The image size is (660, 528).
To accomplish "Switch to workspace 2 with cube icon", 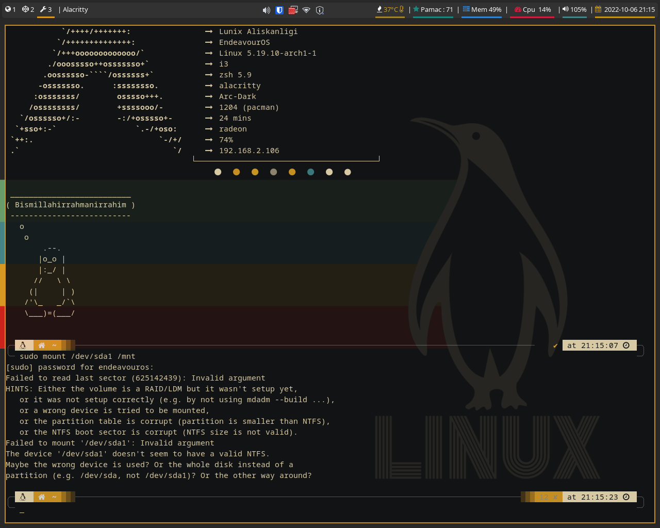I will point(28,9).
